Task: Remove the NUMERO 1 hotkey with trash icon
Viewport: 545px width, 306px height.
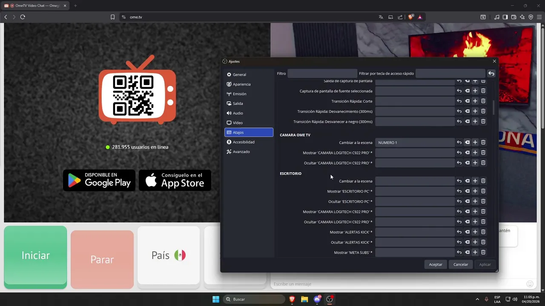Action: click(483, 142)
